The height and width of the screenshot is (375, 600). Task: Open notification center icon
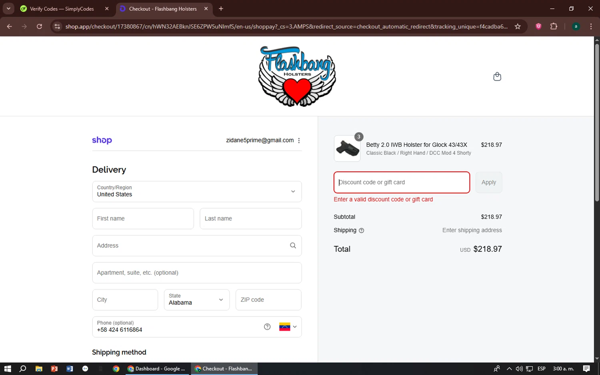pyautogui.click(x=586, y=369)
